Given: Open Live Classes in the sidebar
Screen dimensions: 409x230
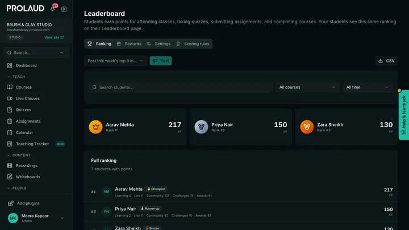Looking at the screenshot, I should coord(36,99).
